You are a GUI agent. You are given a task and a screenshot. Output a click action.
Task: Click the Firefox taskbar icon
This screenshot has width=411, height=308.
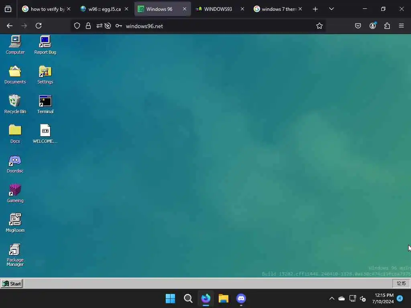pos(206,298)
